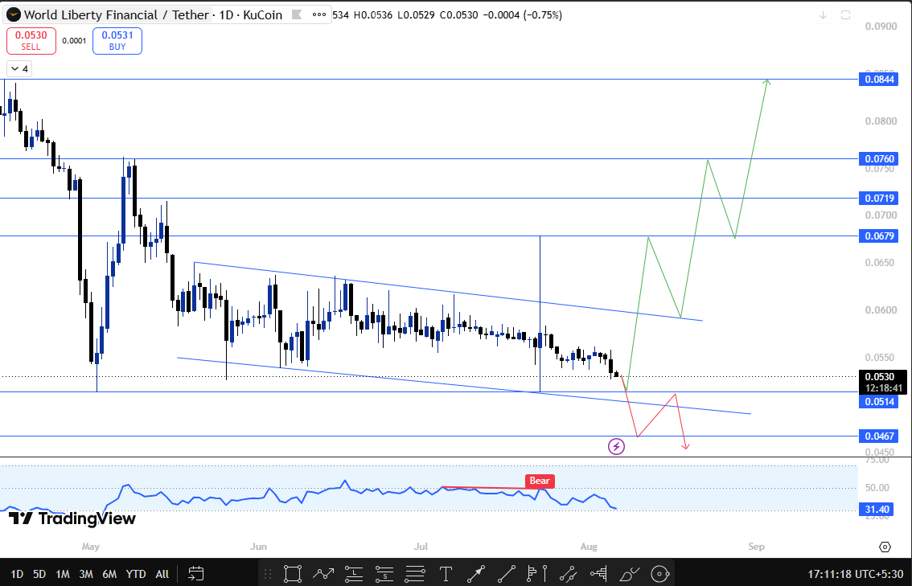Click the 0.0719 price level label
Screen dimensions: 912x586
[x=878, y=199]
